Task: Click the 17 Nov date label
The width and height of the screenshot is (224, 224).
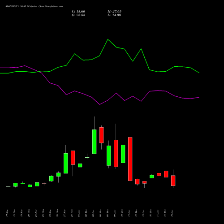Action: (7, 213)
